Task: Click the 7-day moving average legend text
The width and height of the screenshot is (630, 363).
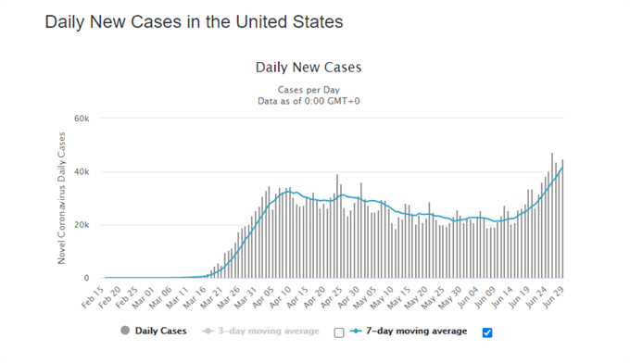Action: pyautogui.click(x=416, y=331)
